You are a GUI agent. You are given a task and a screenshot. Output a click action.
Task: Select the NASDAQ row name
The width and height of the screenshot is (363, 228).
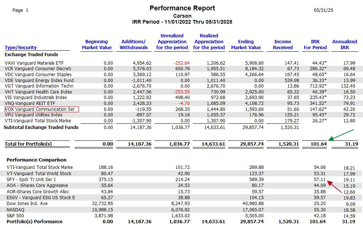(16, 210)
